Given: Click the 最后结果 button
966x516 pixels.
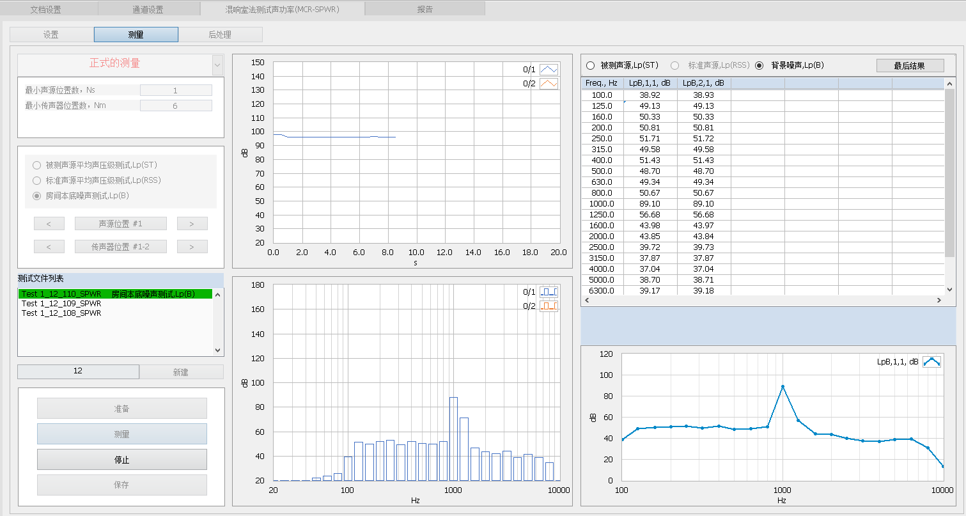Looking at the screenshot, I should pyautogui.click(x=909, y=66).
